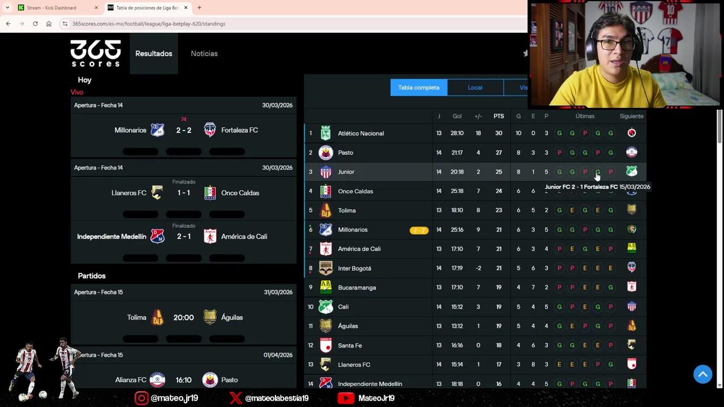The image size is (724, 407).
Task: Click the Hoy section heading
Action: (85, 80)
